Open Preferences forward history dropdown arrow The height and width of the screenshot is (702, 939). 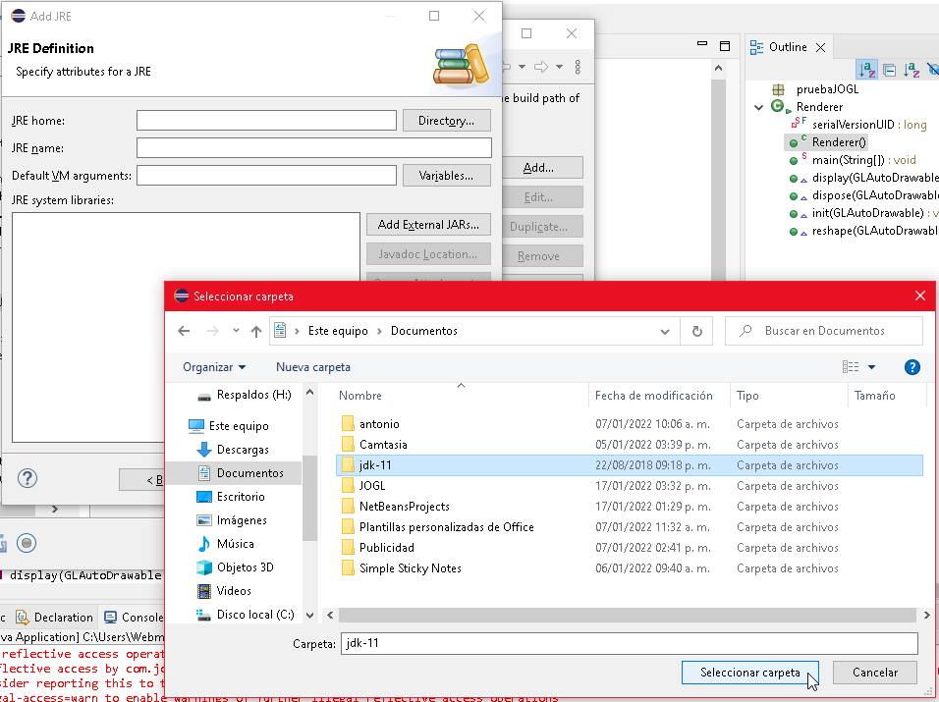(559, 67)
